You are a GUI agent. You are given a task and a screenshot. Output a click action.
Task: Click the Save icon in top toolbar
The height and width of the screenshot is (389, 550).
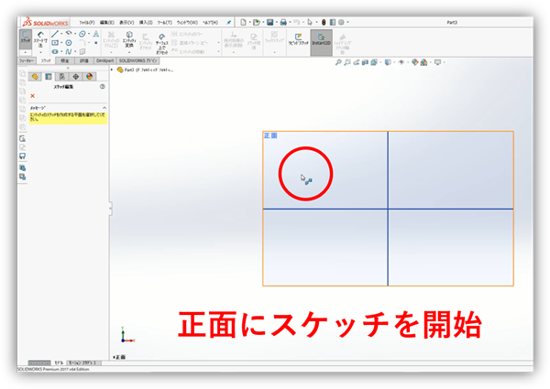tap(270, 22)
